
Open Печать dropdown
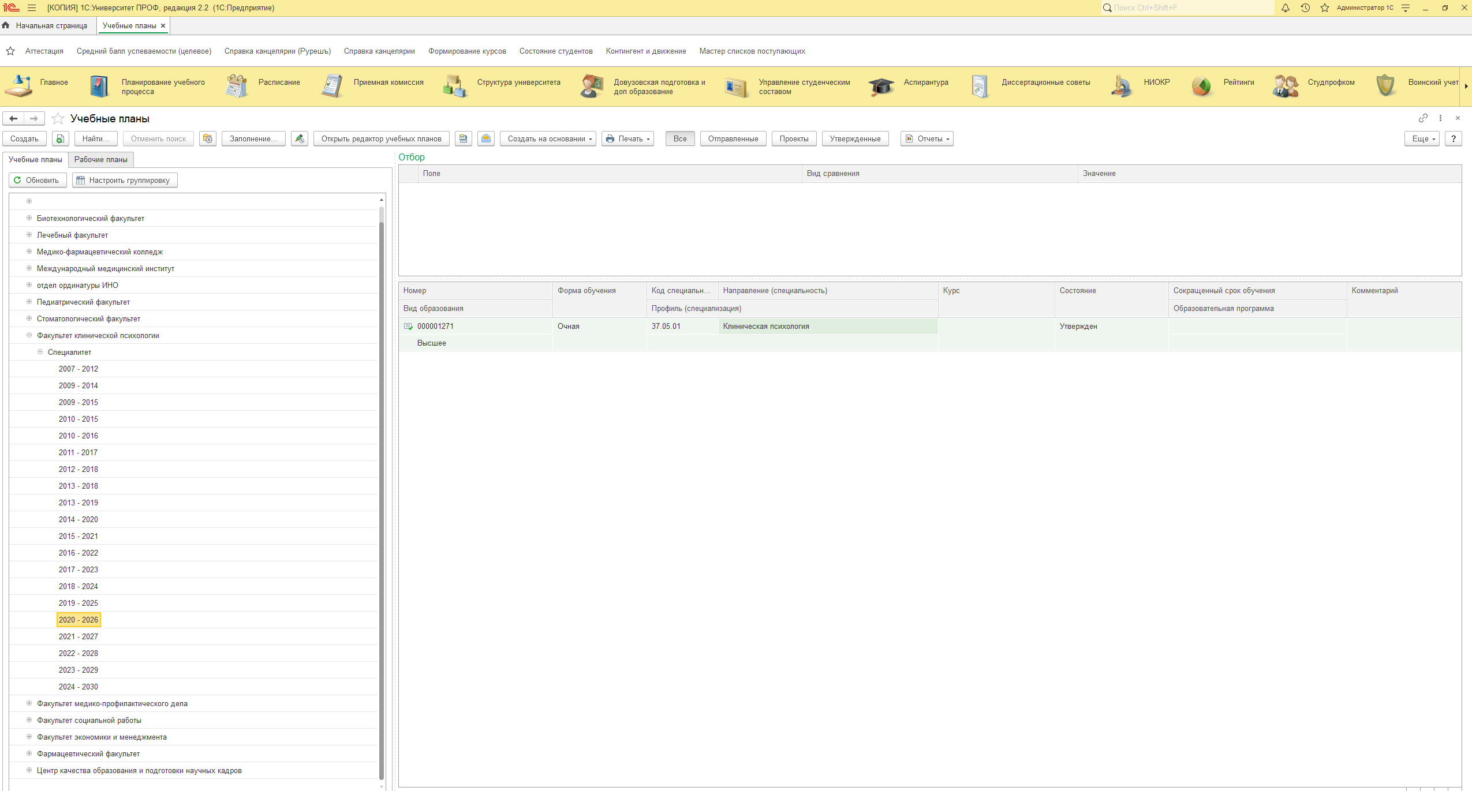click(x=627, y=138)
